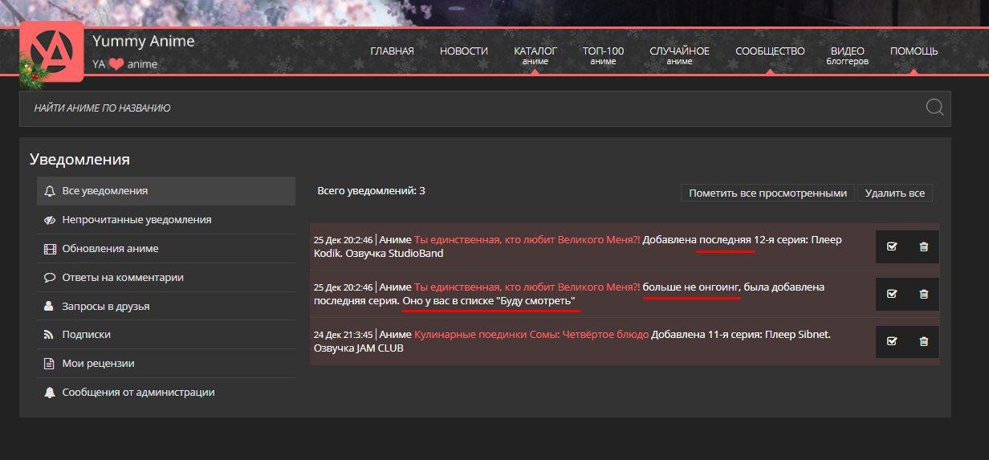Image resolution: width=989 pixels, height=460 pixels.
Task: Click the magnifier search icon
Action: pos(934,108)
